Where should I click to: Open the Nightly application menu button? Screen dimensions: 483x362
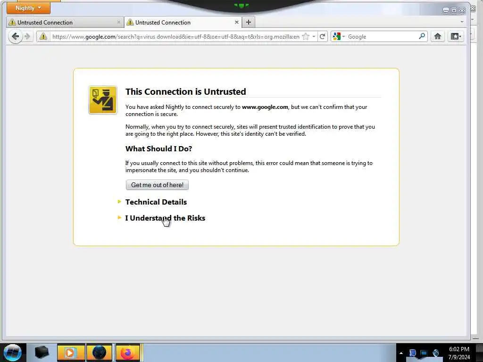(x=28, y=8)
